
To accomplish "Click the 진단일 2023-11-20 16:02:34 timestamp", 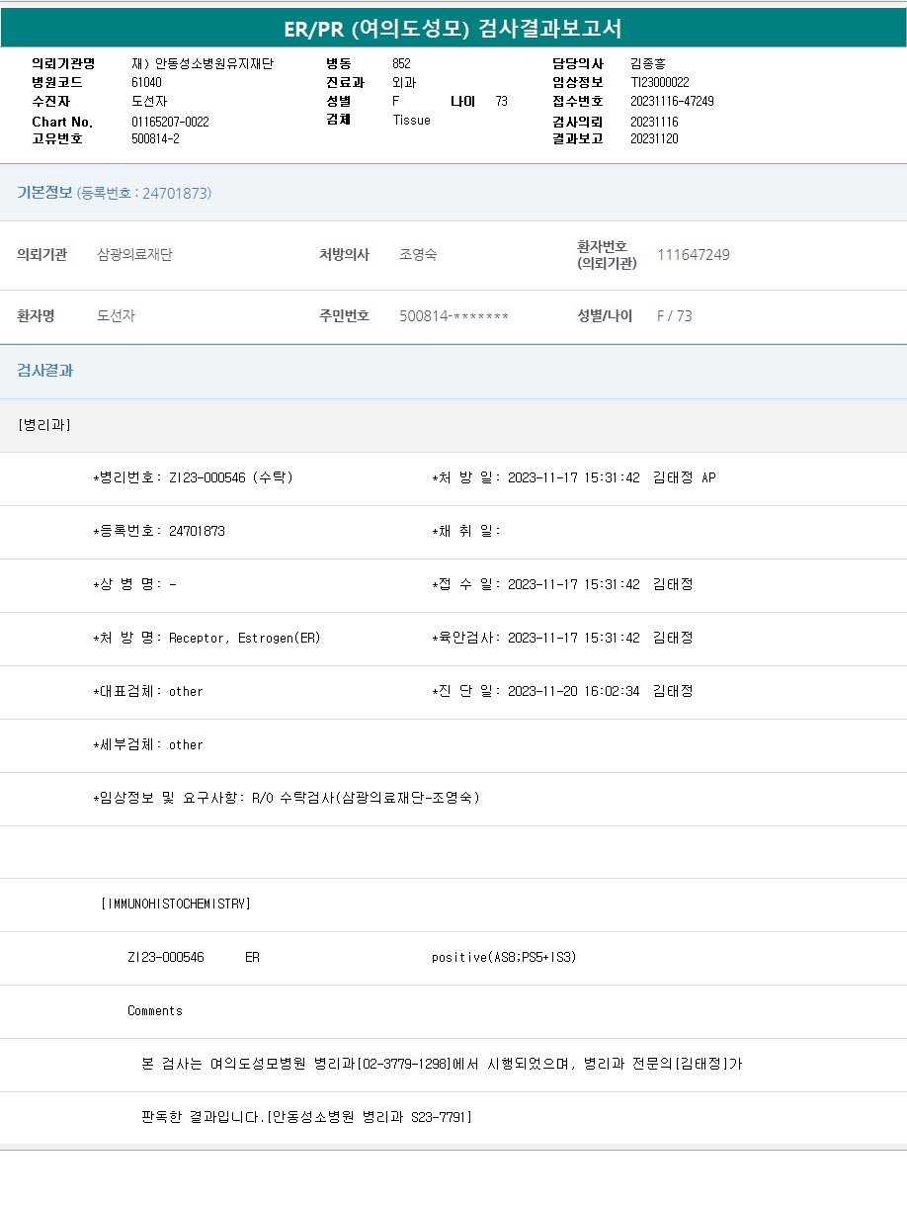I will pos(573,691).
